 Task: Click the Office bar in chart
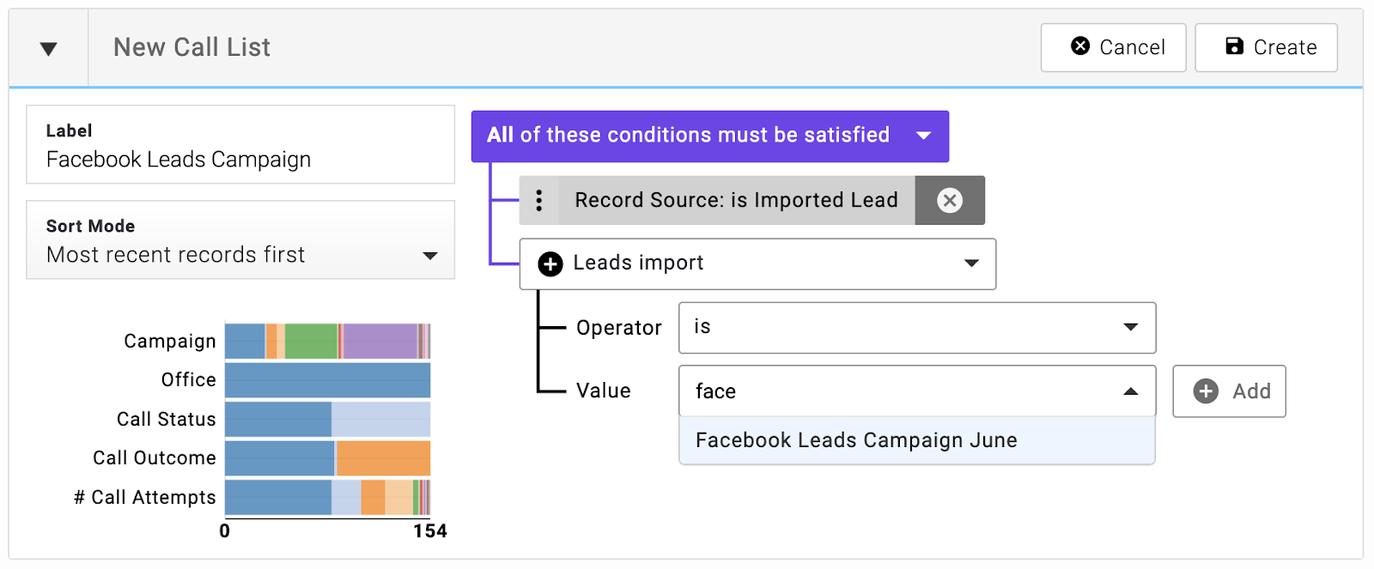327,380
